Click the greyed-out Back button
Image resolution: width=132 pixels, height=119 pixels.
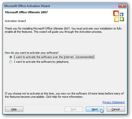coord(74,109)
